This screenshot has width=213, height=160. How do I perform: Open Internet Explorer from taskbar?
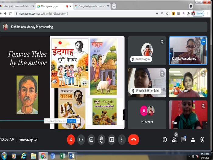pyautogui.click(x=23, y=156)
